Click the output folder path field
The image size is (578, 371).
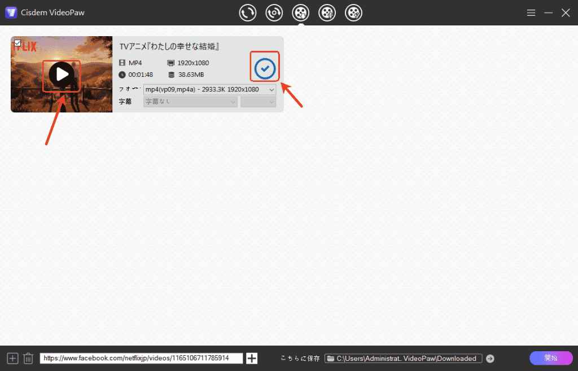(x=403, y=359)
